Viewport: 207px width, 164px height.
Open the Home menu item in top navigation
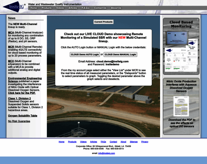(34, 8)
